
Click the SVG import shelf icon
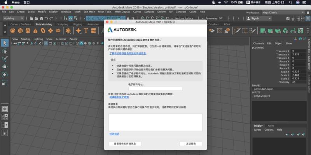(93, 31)
